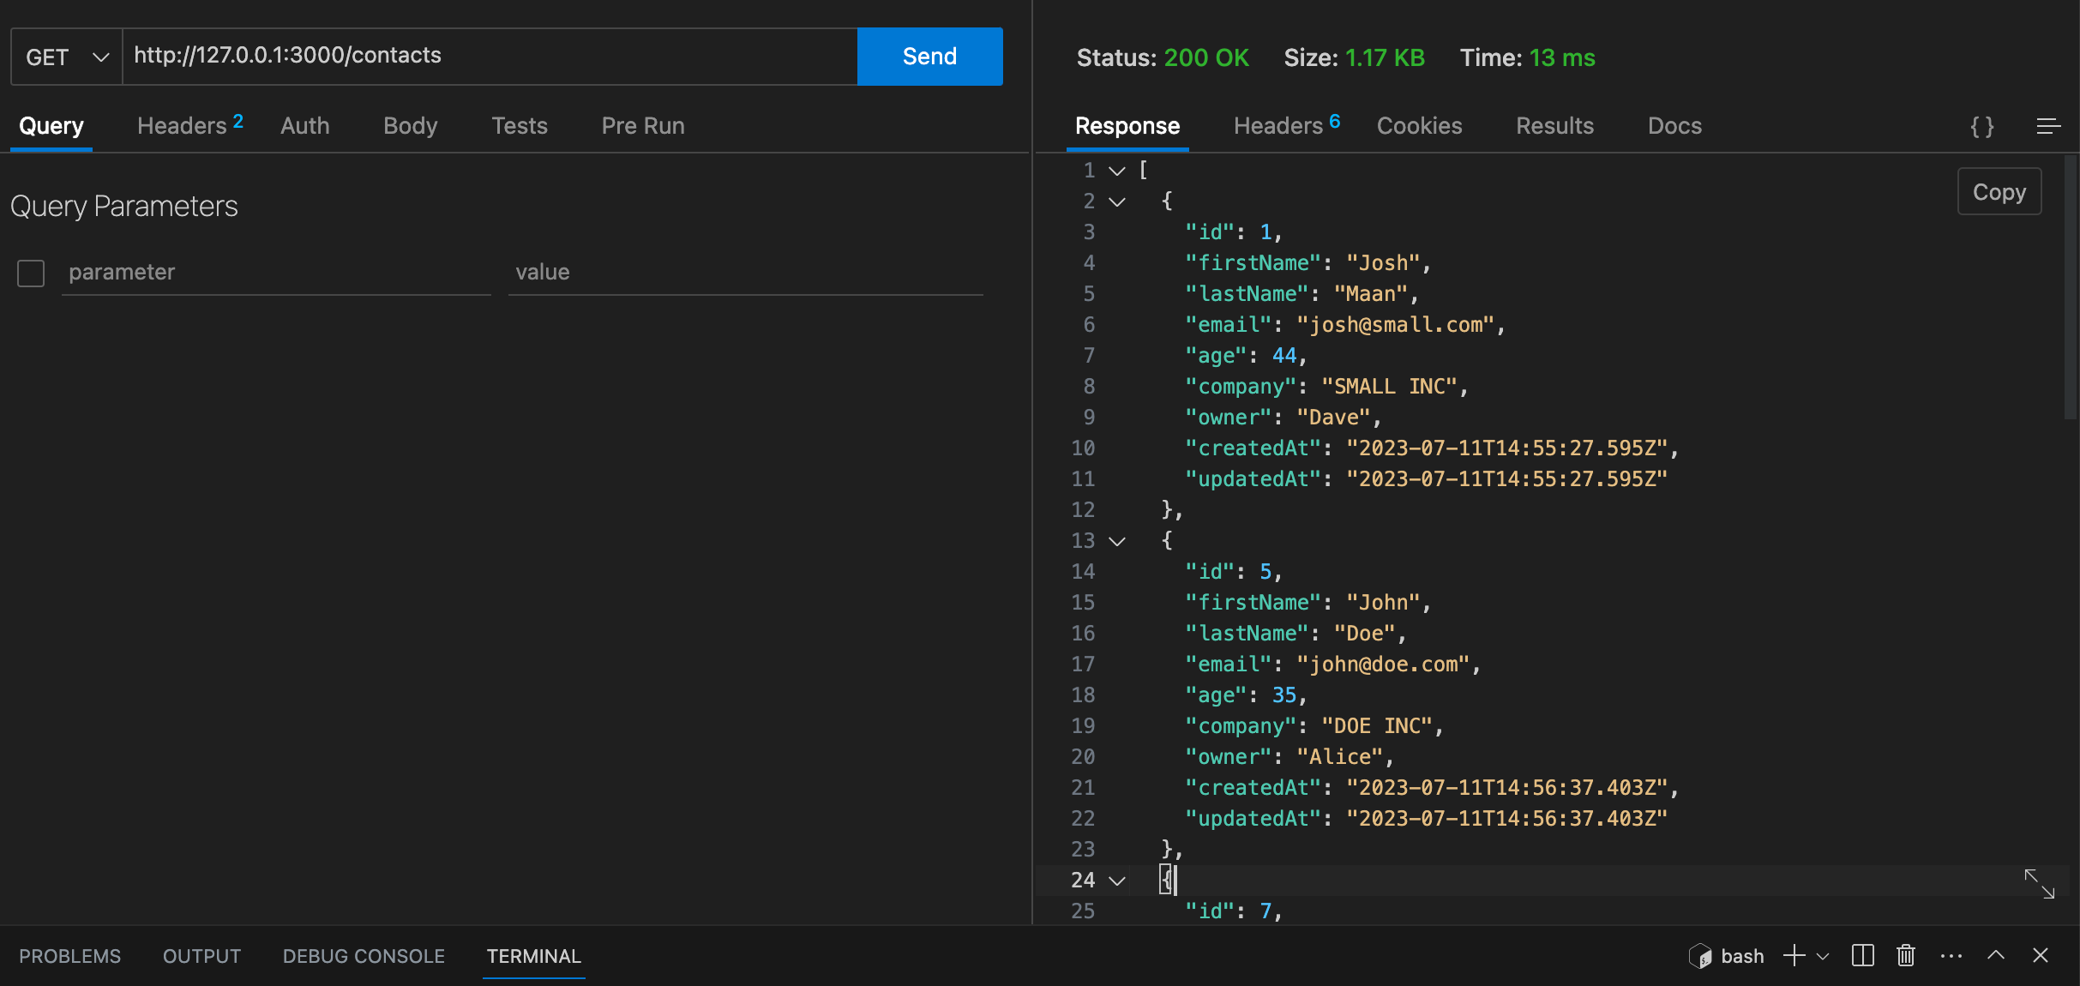This screenshot has width=2080, height=986.
Task: Kill terminal with trash icon
Action: pos(1905,955)
